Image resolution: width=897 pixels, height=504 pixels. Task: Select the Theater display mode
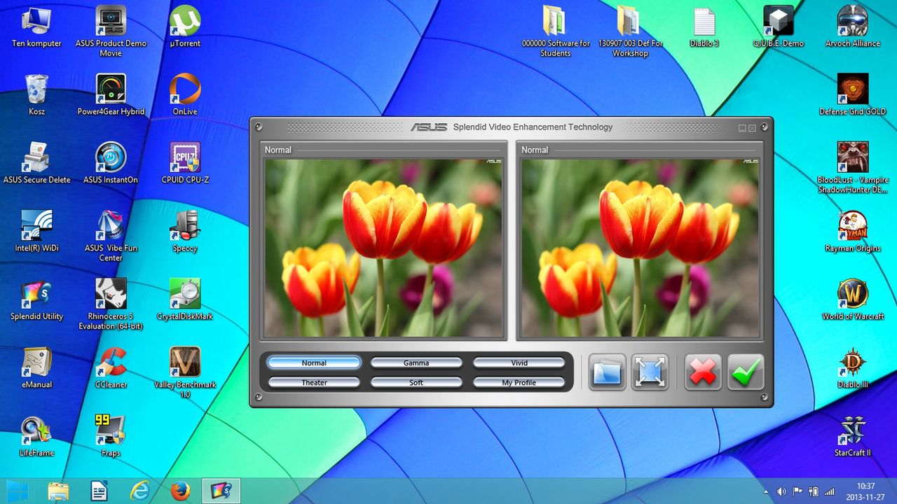coord(314,382)
